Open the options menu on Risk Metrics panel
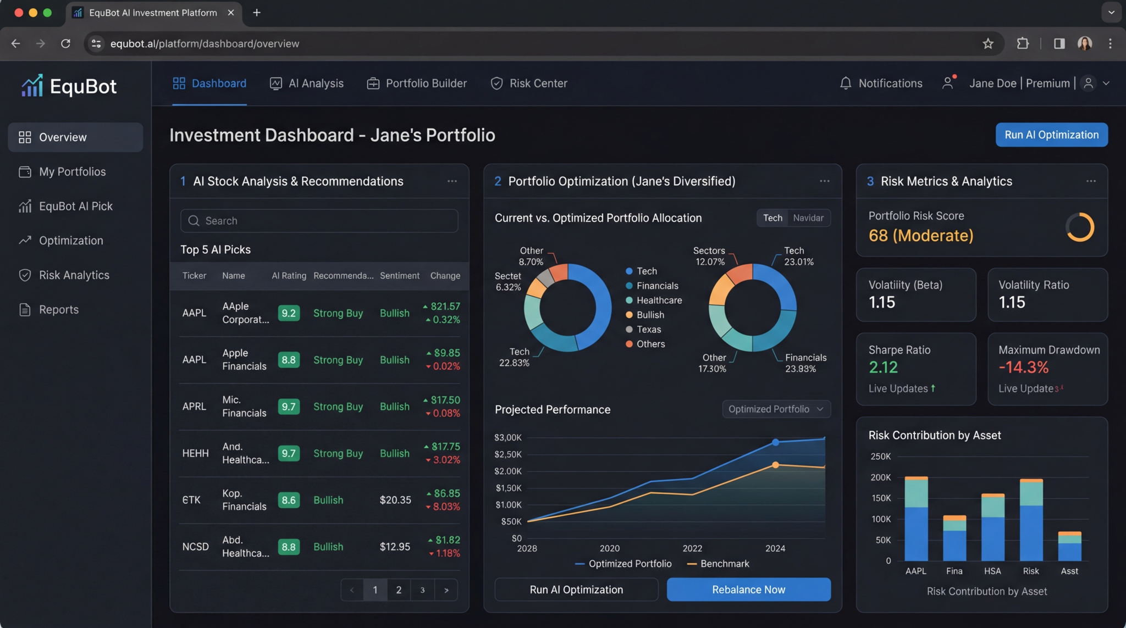Viewport: 1126px width, 628px height. coord(1091,181)
